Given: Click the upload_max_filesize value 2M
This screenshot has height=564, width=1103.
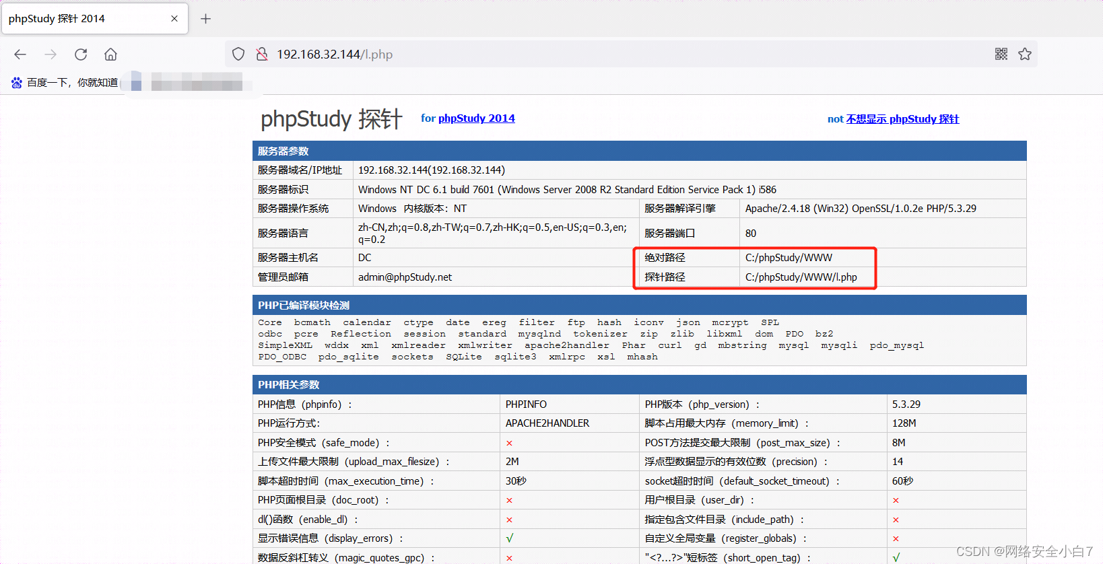Looking at the screenshot, I should [x=512, y=462].
